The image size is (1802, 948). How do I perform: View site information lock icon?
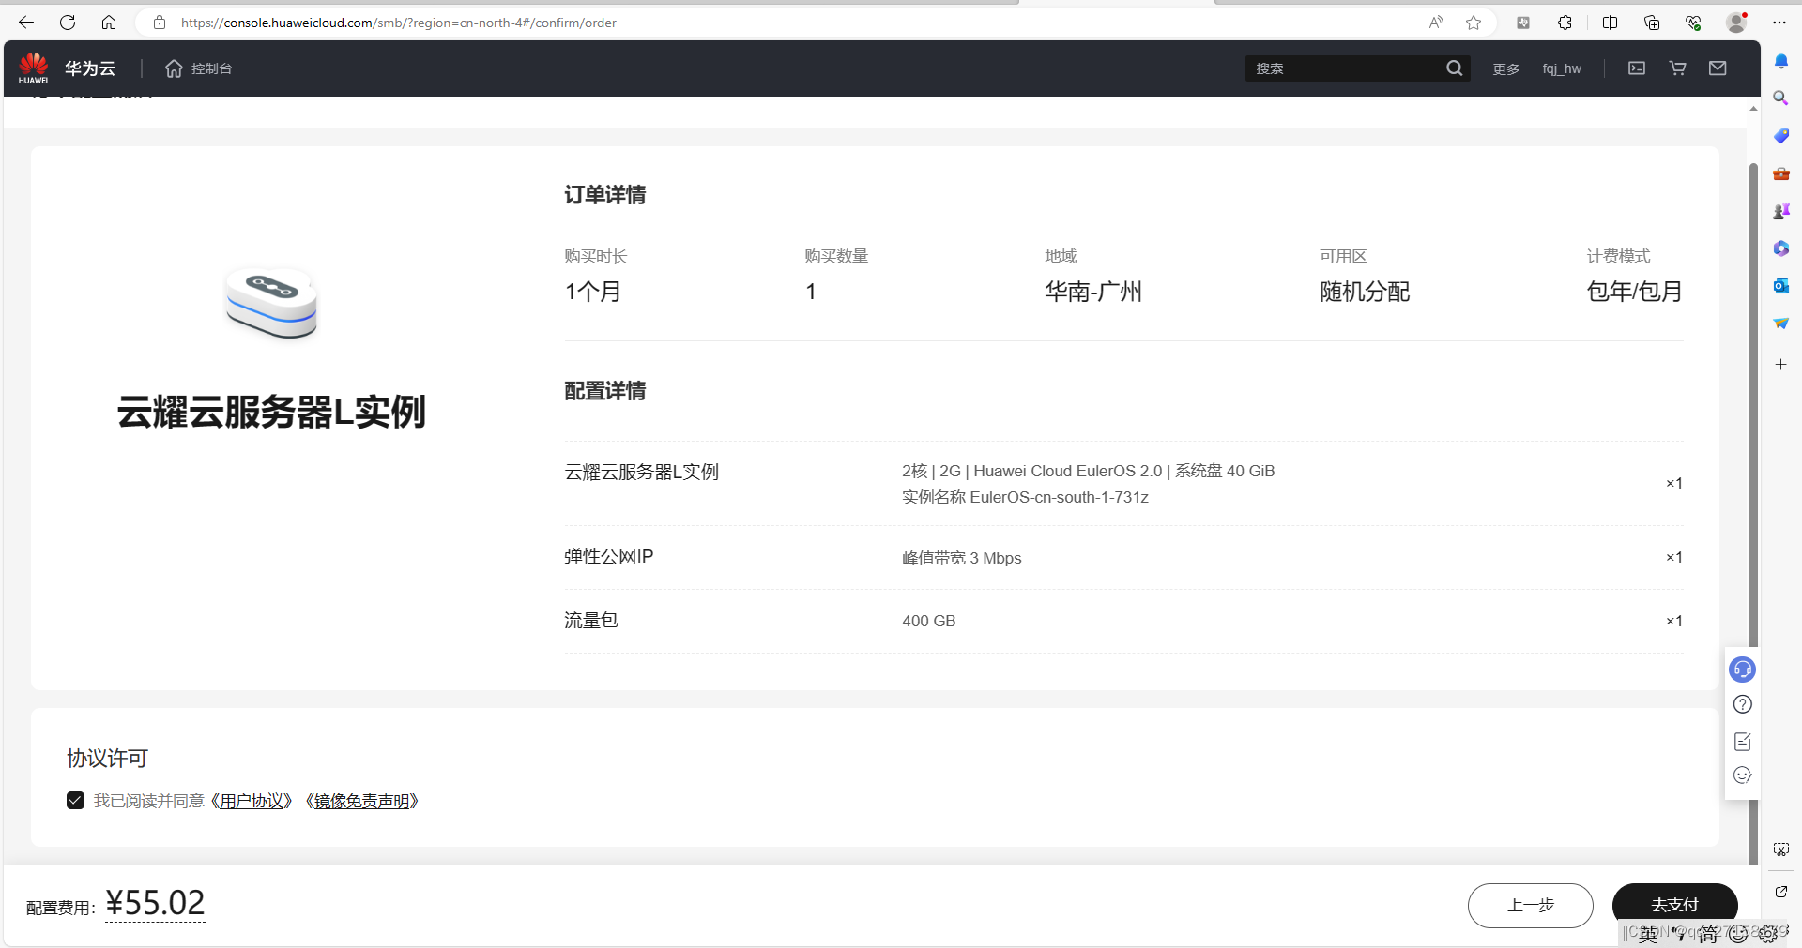(x=160, y=23)
